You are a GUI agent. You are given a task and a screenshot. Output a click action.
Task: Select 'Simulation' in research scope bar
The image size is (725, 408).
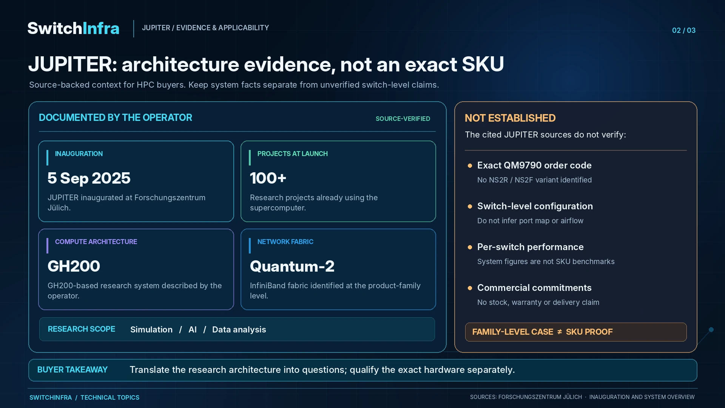click(151, 329)
